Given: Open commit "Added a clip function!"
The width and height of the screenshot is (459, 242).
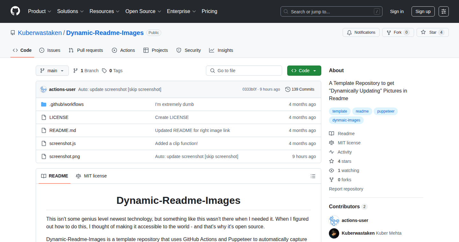Looking at the screenshot, I should coord(176,143).
